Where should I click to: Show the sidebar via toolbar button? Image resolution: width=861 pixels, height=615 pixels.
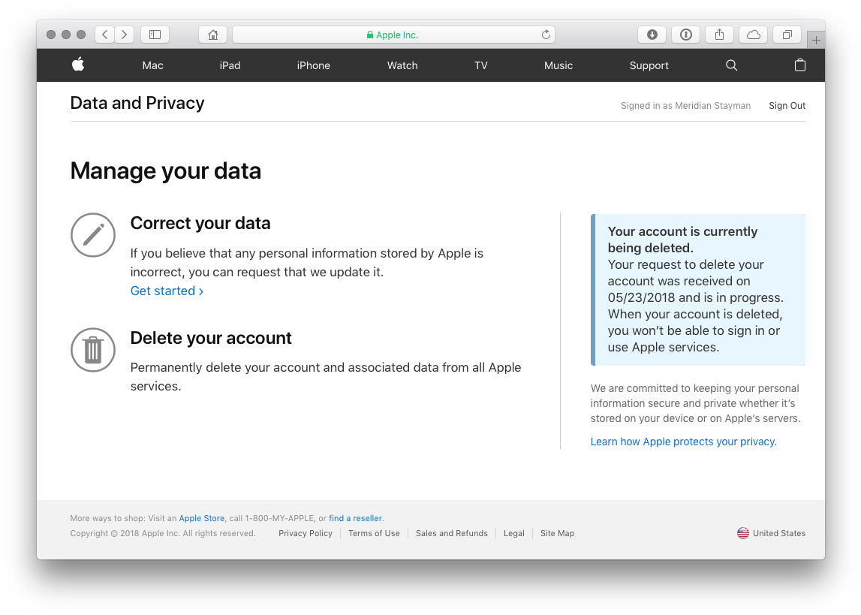155,35
